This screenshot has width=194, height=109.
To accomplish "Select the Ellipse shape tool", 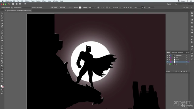I will 2,33.
